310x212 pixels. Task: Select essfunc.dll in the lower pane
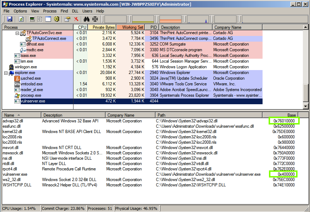click(x=11, y=126)
